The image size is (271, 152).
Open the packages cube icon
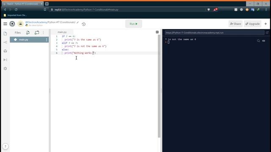(5, 51)
